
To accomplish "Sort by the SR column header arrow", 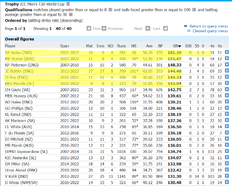I will (179, 46).
